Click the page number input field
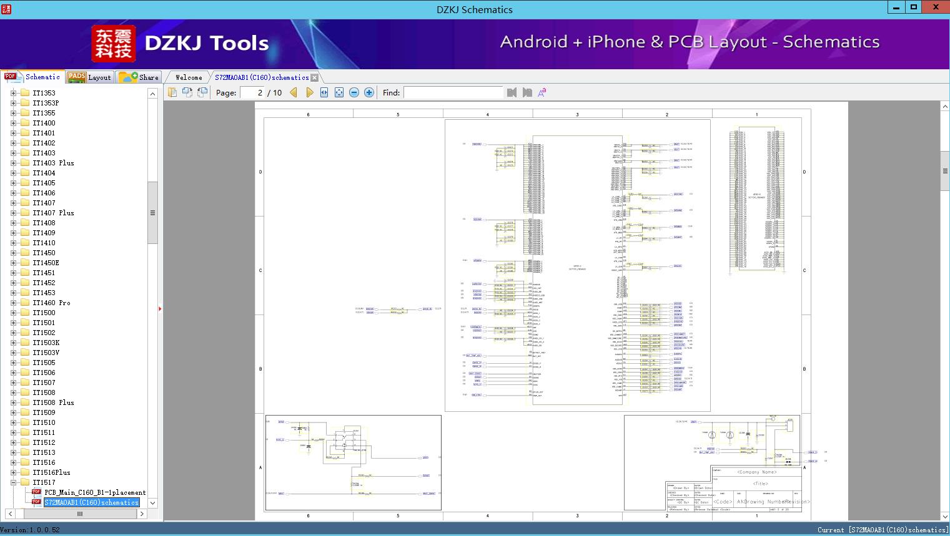Screen dimensions: 950x536 coord(252,92)
